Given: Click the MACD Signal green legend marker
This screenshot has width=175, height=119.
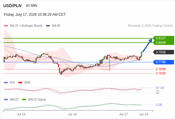Looking at the screenshot, I should 24,100.
